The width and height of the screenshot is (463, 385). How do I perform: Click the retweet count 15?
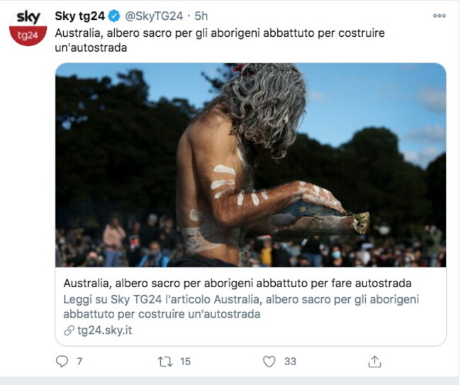(x=185, y=362)
